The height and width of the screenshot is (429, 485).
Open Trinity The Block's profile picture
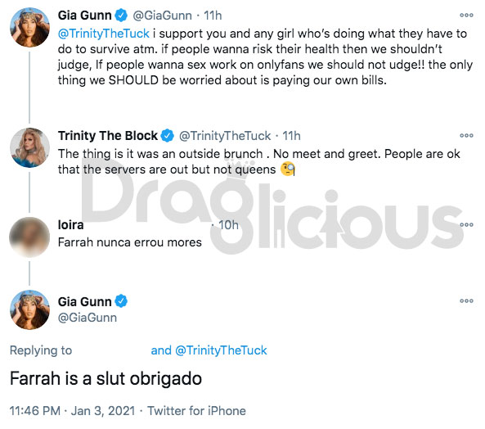coord(29,147)
